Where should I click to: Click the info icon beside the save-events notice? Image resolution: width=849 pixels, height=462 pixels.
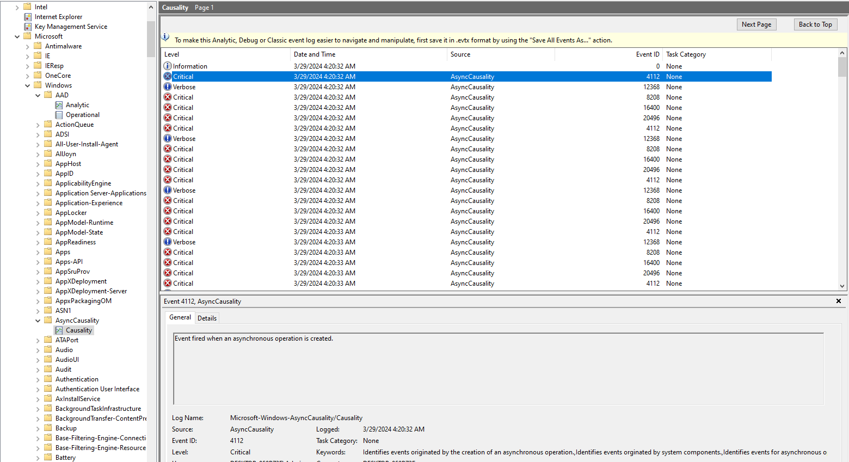165,36
